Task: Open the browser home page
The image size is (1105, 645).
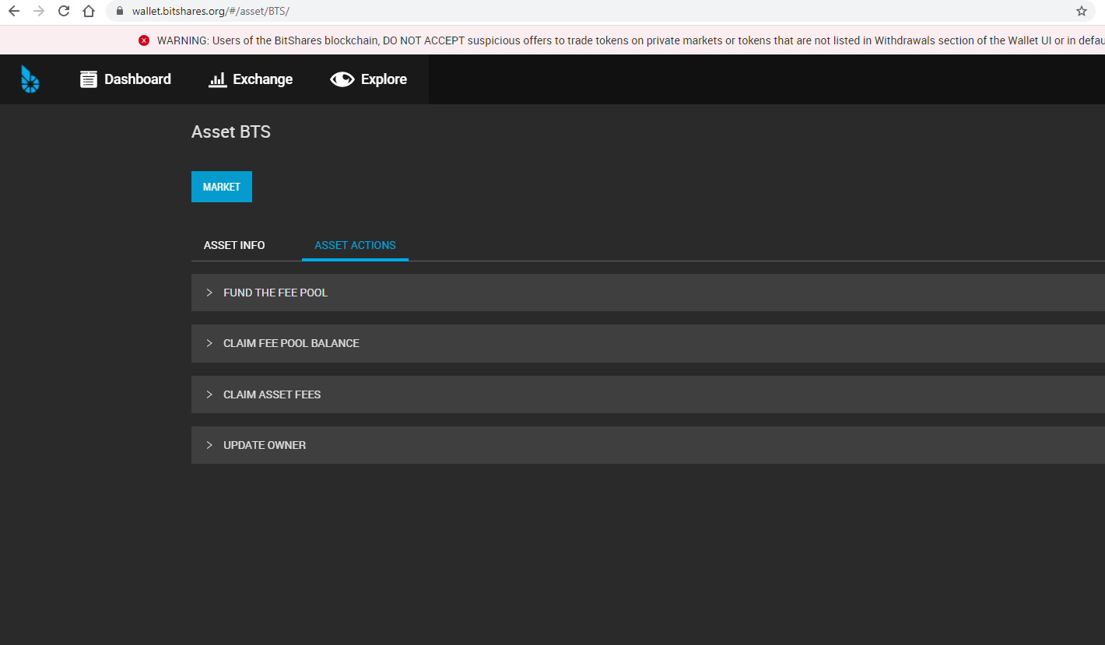Action: coord(89,11)
